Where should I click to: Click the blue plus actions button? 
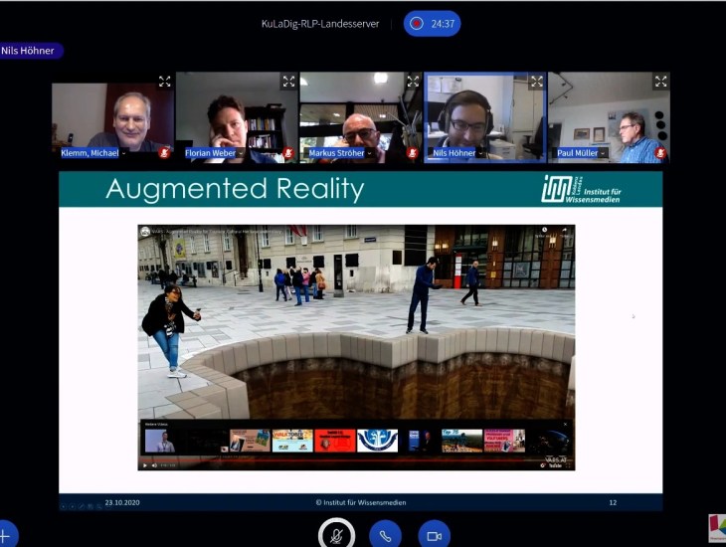[6, 535]
